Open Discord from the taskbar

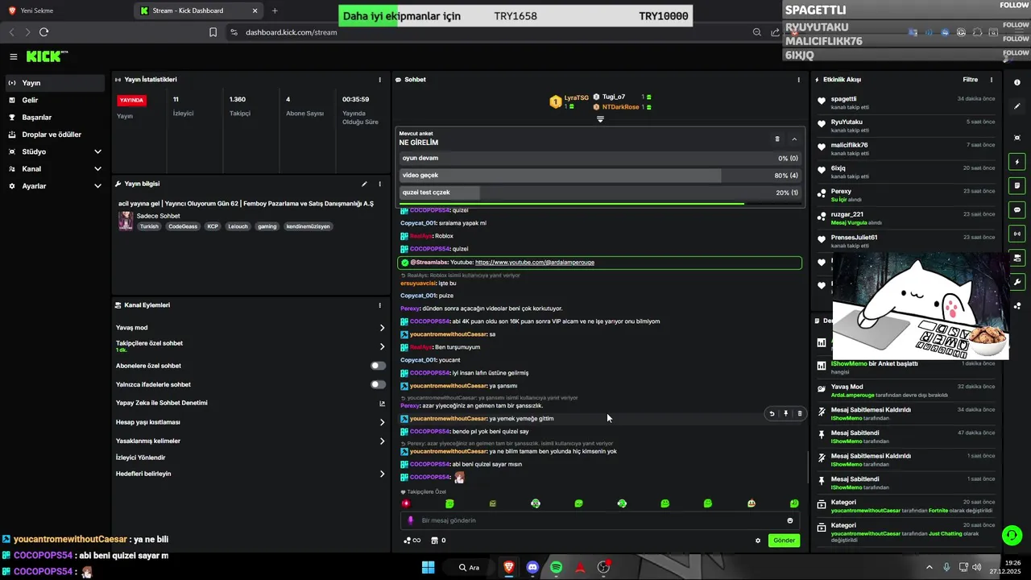pyautogui.click(x=532, y=567)
